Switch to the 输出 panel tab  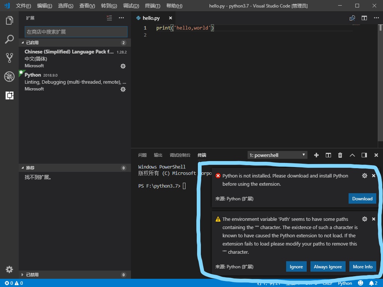pyautogui.click(x=158, y=155)
